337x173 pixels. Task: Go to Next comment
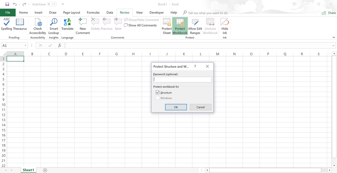(118, 24)
